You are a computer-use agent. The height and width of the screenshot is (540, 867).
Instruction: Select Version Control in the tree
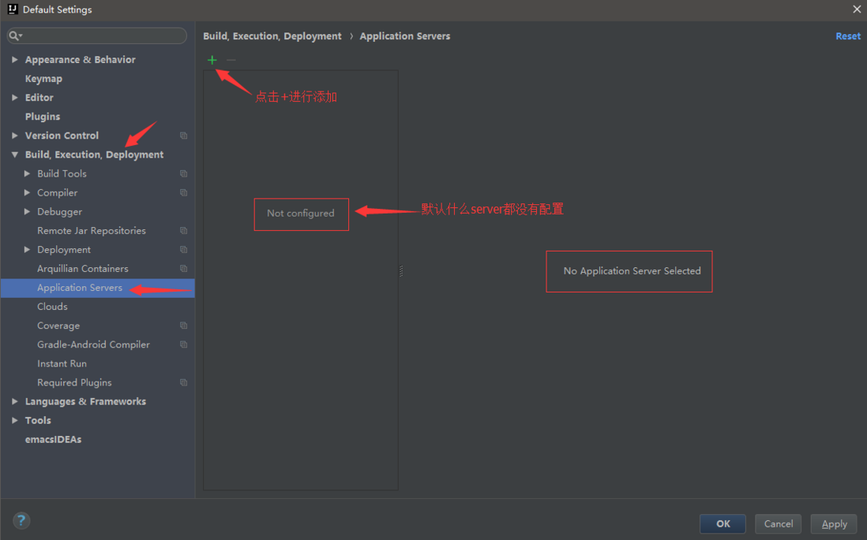click(x=62, y=136)
